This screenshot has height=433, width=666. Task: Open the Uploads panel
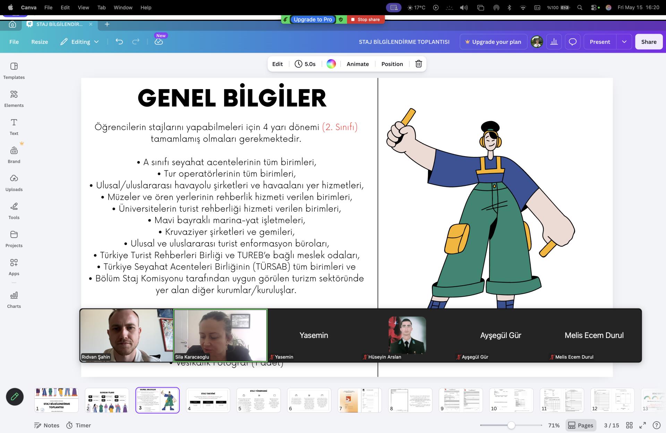[14, 183]
